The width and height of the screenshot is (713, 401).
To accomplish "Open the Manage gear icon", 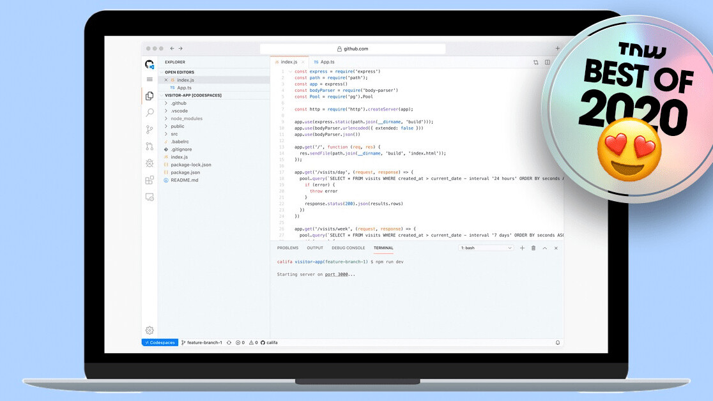I will click(149, 330).
